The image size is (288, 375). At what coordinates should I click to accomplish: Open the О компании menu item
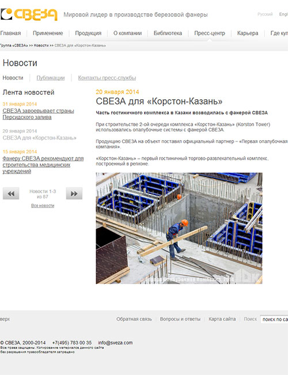pos(127,33)
